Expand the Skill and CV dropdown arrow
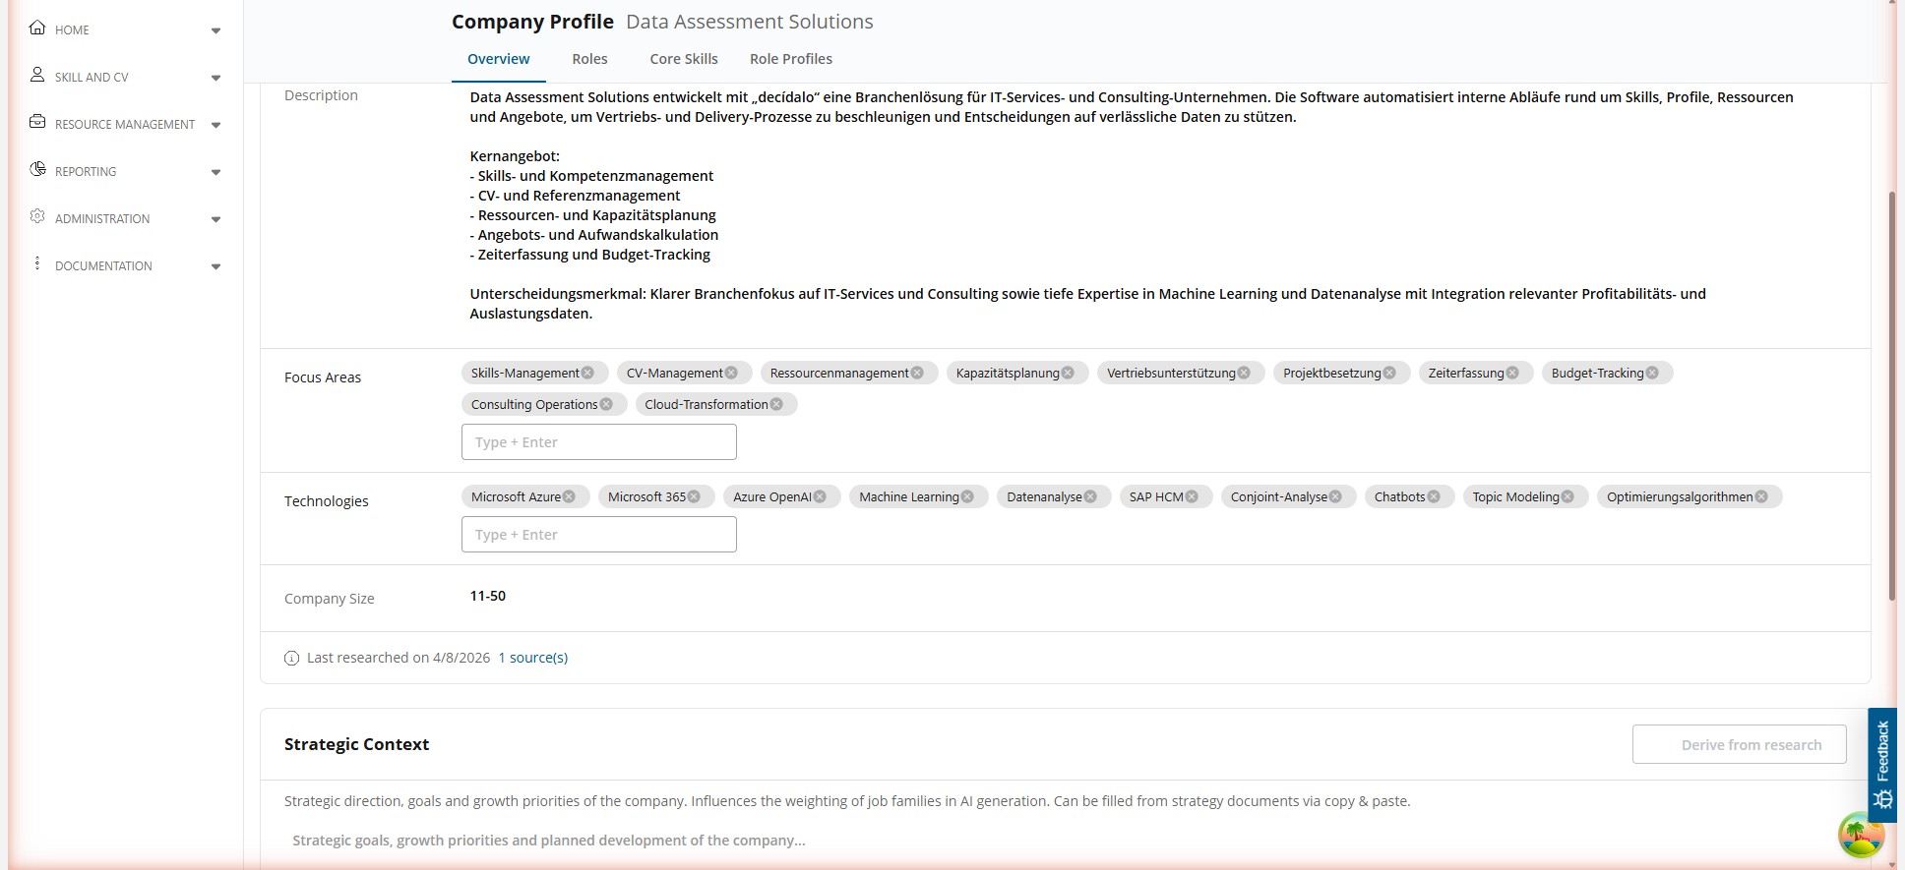The image size is (1905, 870). [x=215, y=78]
